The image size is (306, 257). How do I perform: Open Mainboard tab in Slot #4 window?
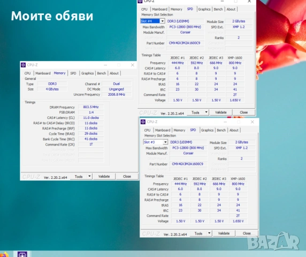(x=159, y=9)
